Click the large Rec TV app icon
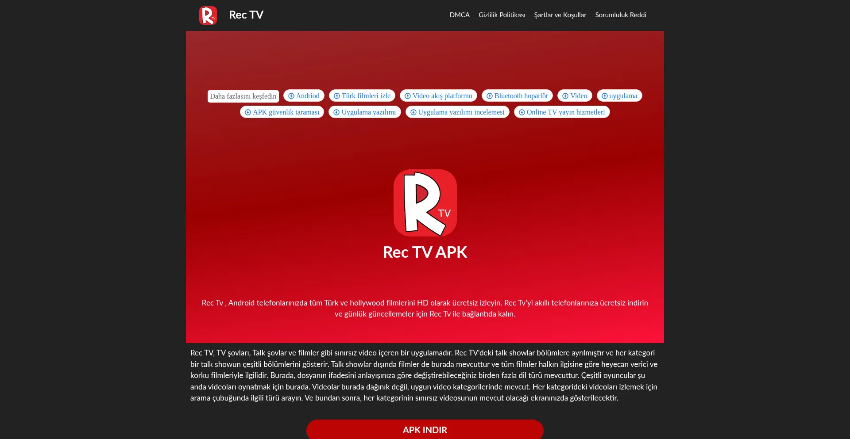Viewport: 850px width, 439px height. pyautogui.click(x=425, y=203)
